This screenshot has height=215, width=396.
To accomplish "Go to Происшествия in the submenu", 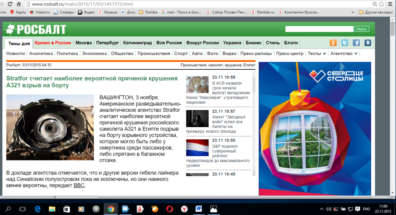I will (x=154, y=53).
